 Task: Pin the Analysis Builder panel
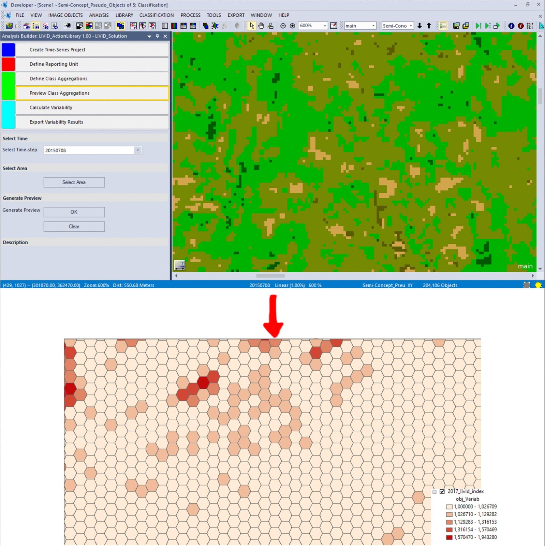pos(157,36)
